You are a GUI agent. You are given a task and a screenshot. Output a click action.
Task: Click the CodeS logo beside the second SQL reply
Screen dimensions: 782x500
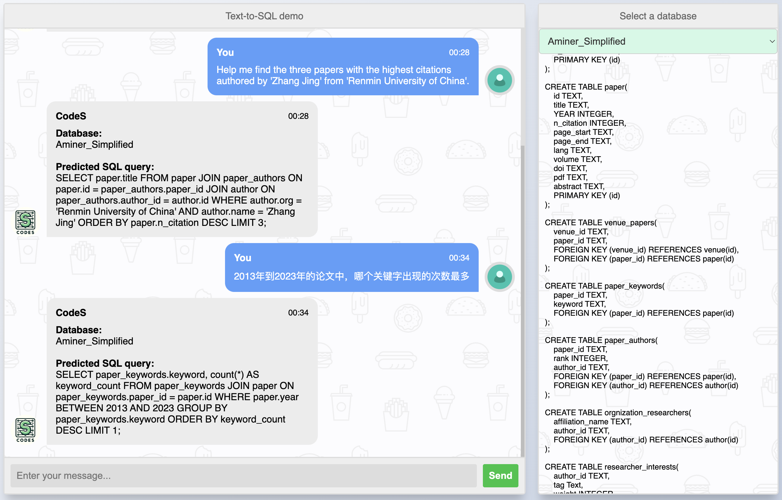25,429
